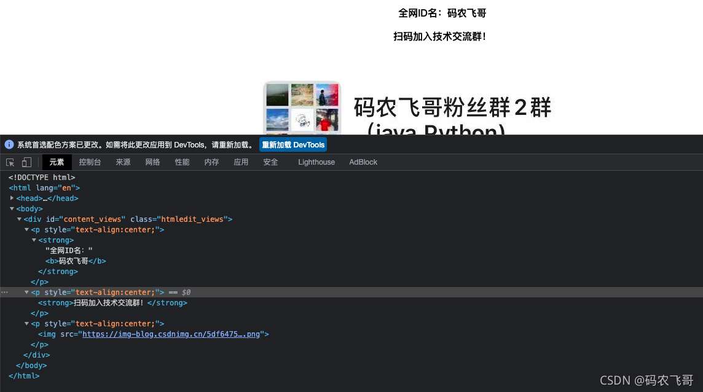Click the 码农飞哥粉丝群2群 title text

pos(452,107)
